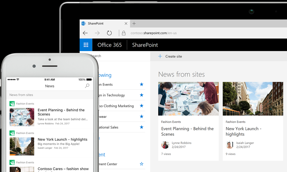Reload the page with the refresh icon

point(109,33)
